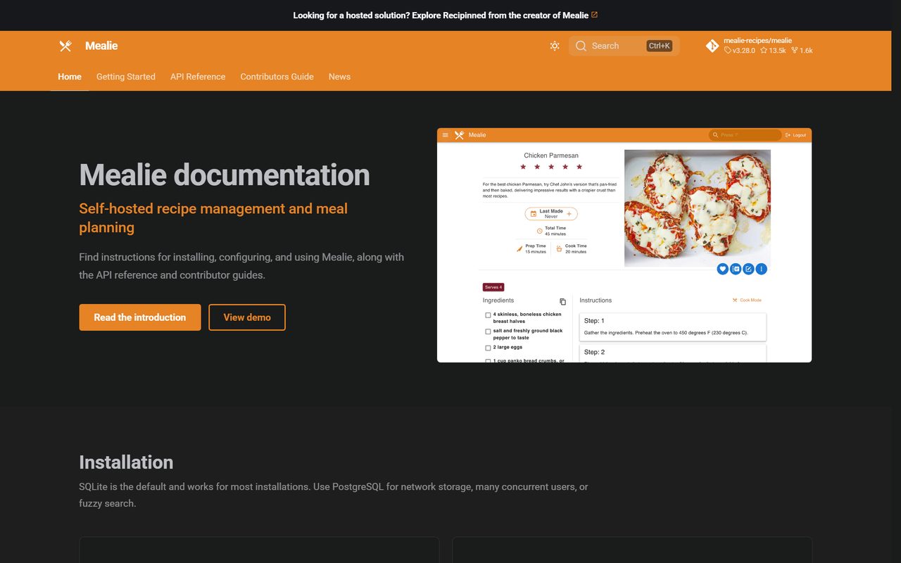Click the Mealie site title in the header
Image resolution: width=901 pixels, height=563 pixels.
(101, 46)
